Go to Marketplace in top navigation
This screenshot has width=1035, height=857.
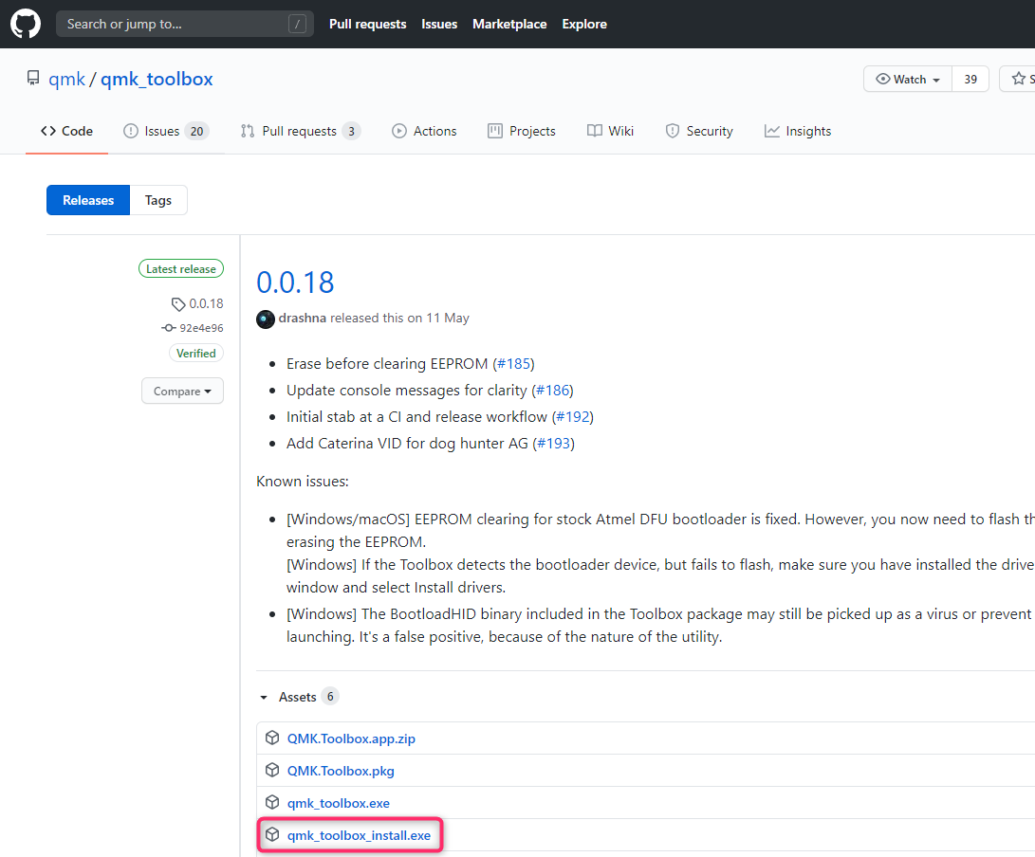coord(509,24)
